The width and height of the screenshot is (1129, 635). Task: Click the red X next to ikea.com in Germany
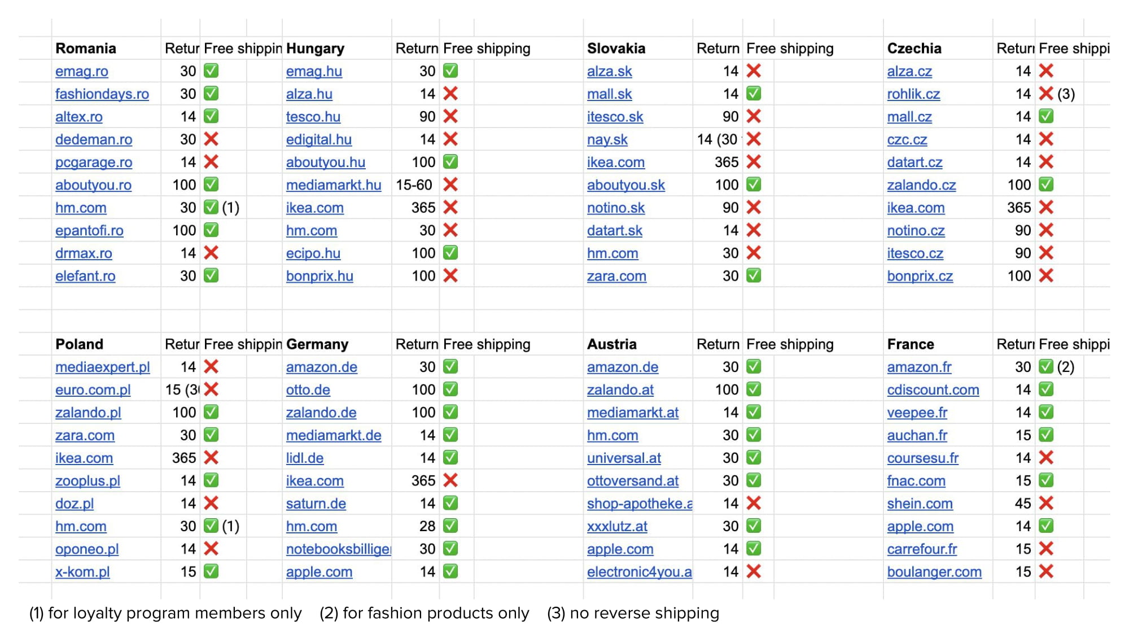click(450, 480)
